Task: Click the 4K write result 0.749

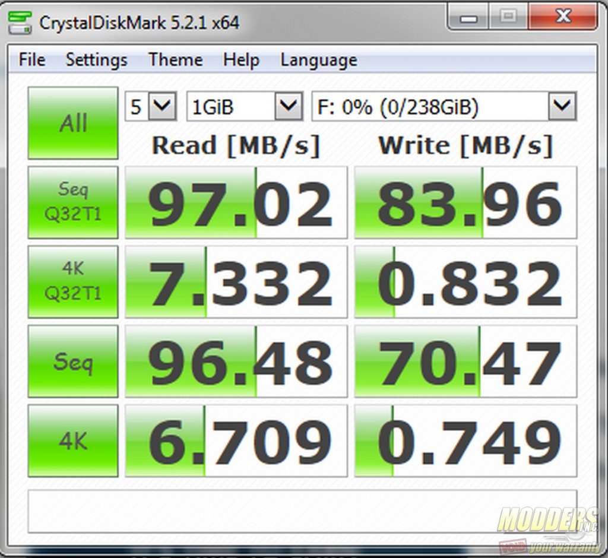Action: coord(465,441)
